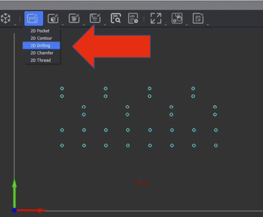Click the left red circle on the canvas
The width and height of the screenshot is (263, 217).
pyautogui.click(x=137, y=183)
